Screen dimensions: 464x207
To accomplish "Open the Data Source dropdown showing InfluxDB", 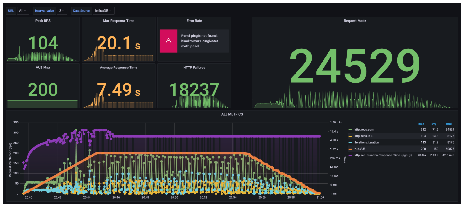I will click(103, 11).
